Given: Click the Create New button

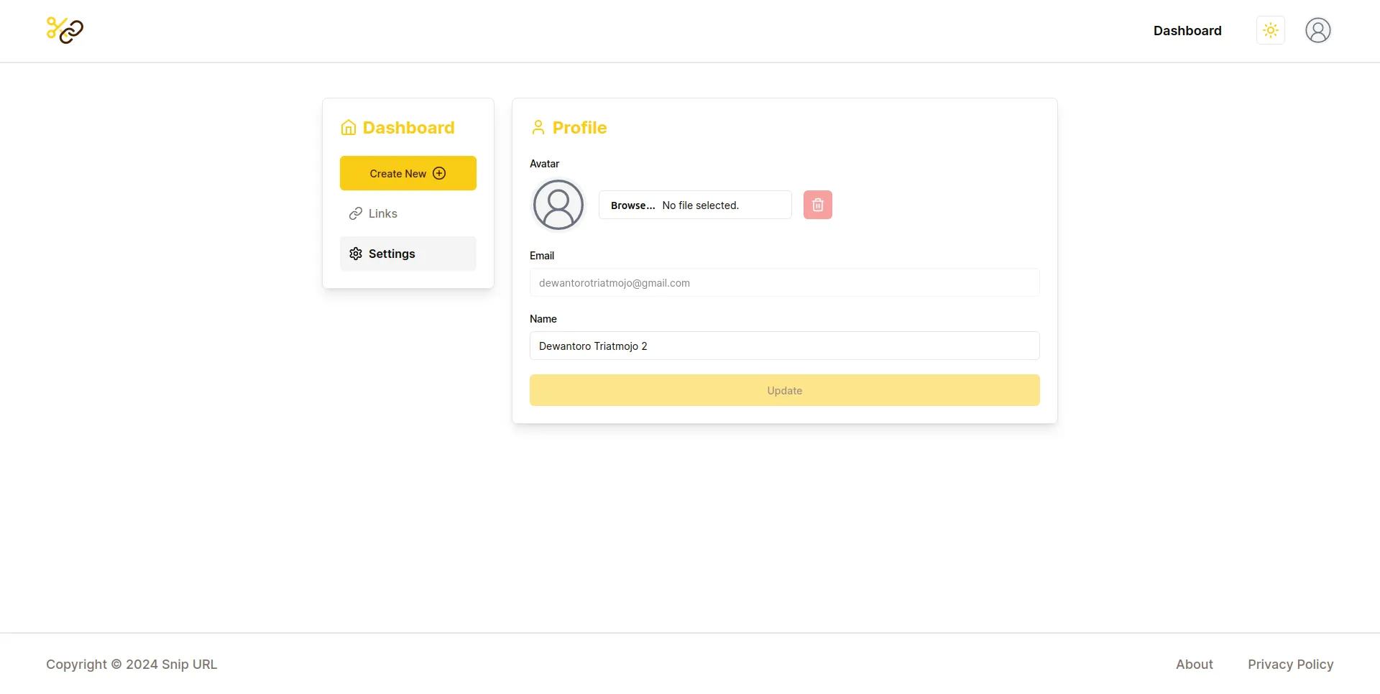Looking at the screenshot, I should pos(408,173).
